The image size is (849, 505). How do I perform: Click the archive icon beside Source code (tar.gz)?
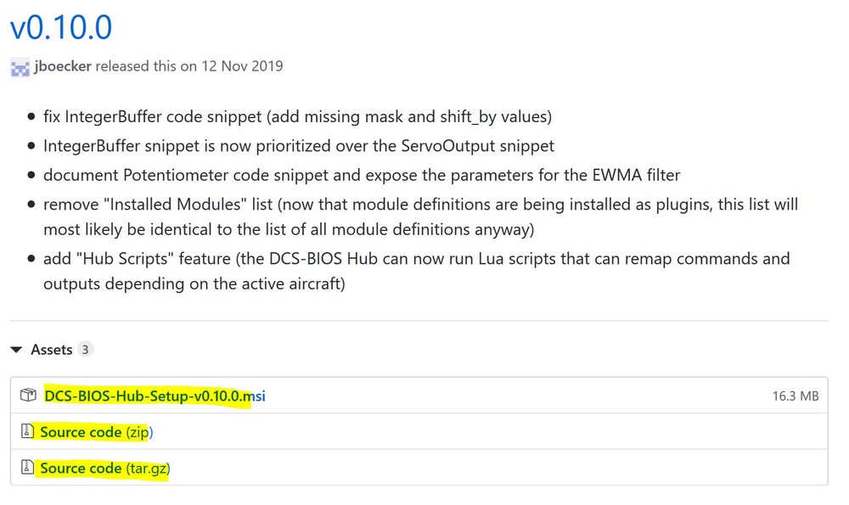point(27,469)
